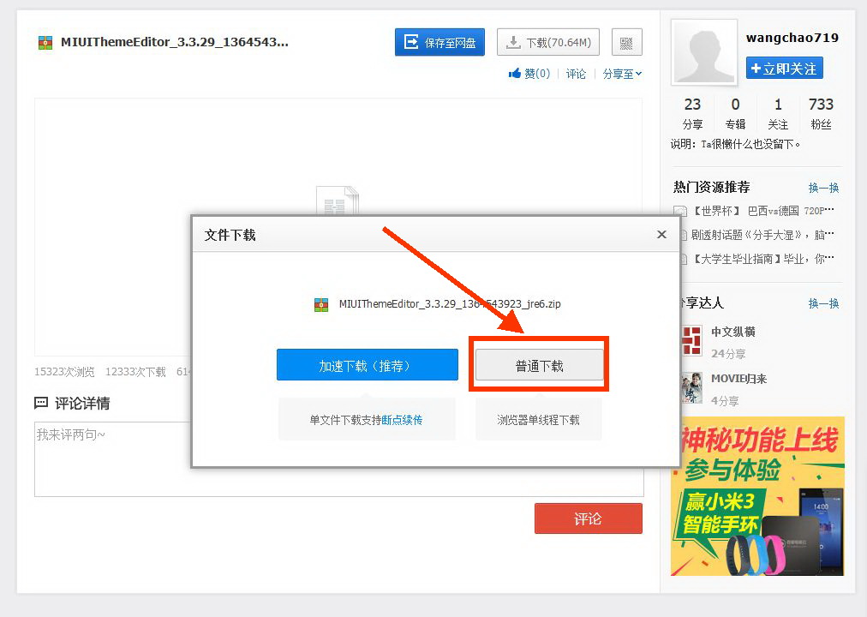Click the MOVIE归来 avatar thumbnail
Image resolution: width=867 pixels, height=617 pixels.
pyautogui.click(x=691, y=387)
